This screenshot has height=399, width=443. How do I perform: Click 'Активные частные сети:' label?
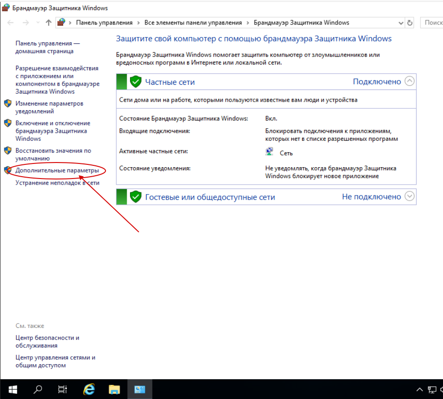point(154,151)
